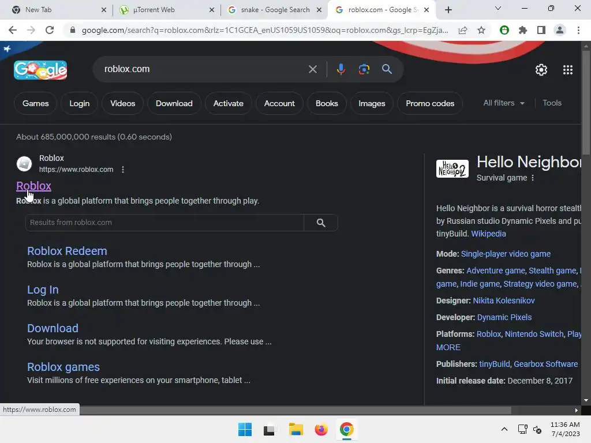Select the Activate filter chip
The width and height of the screenshot is (591, 443).
click(229, 104)
